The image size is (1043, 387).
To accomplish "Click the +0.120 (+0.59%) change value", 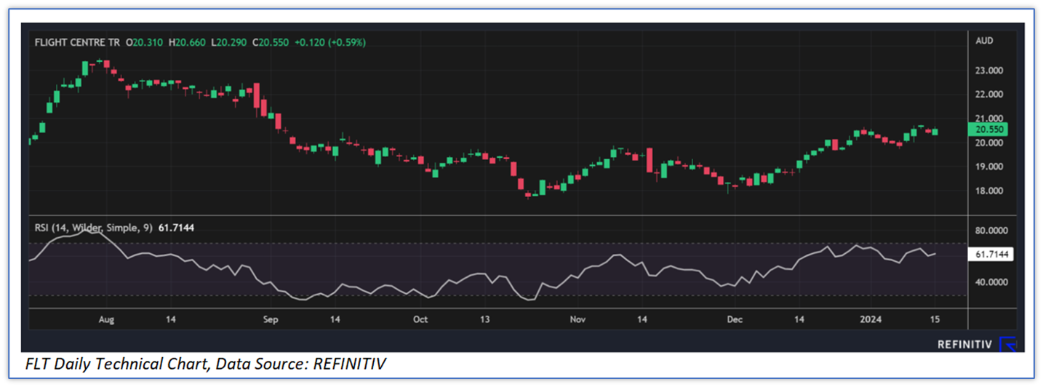I will 329,43.
